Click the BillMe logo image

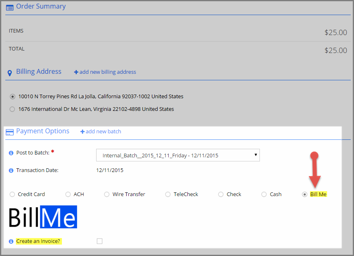(43, 217)
